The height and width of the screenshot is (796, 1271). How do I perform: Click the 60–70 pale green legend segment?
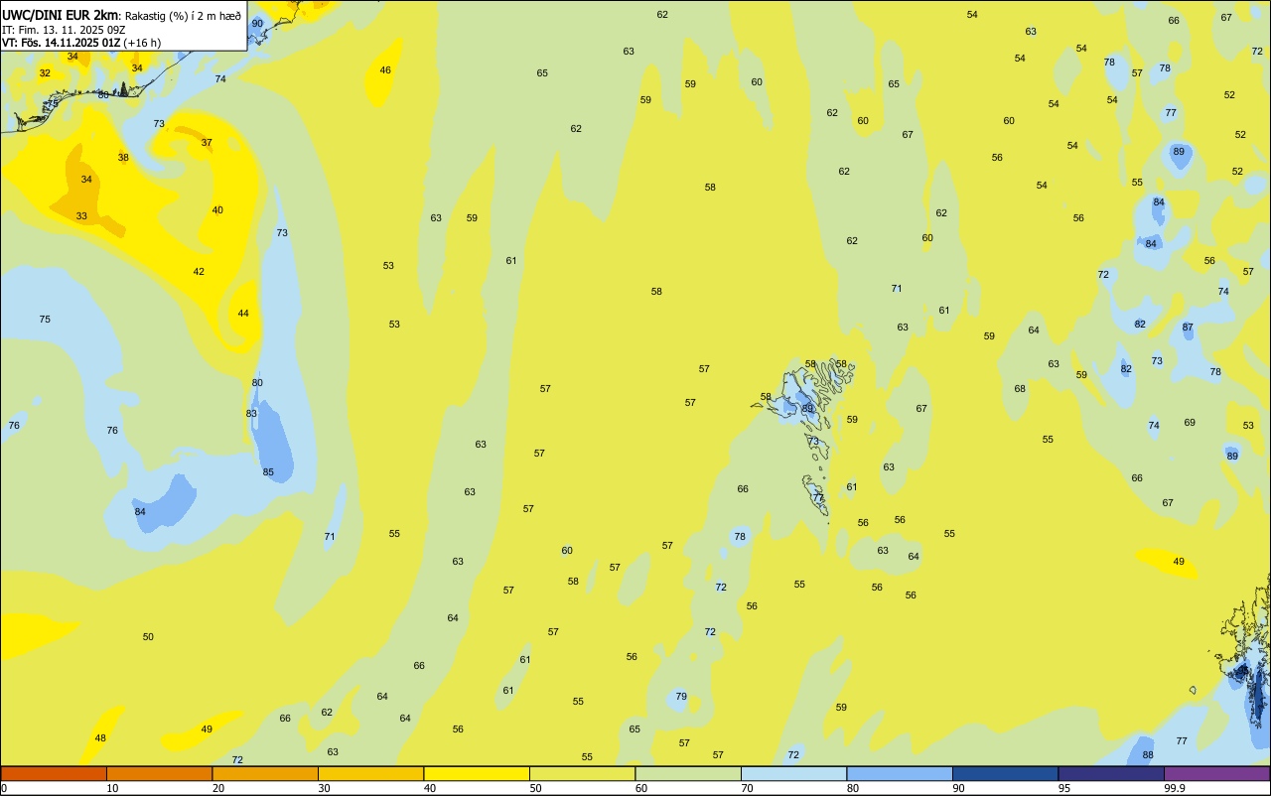[x=688, y=773]
